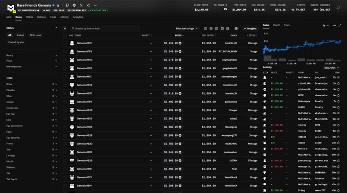Image resolution: width=347 pixels, height=193 pixels.
Task: Open transaction link icon for the 7m activity row
Action: [338, 101]
